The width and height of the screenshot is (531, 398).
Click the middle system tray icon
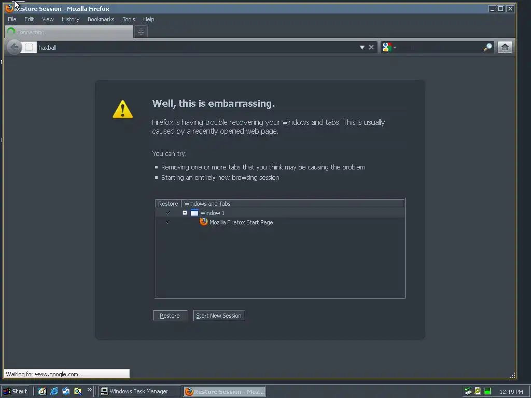tap(478, 391)
